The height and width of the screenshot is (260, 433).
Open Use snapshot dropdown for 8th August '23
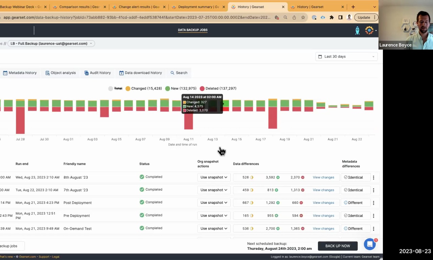[214, 177]
